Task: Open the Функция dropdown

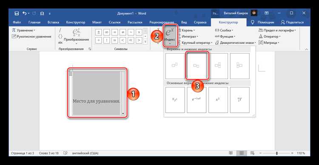Action: tap(225, 37)
